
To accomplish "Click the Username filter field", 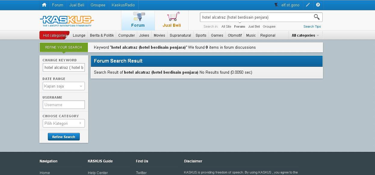I will [64, 105].
